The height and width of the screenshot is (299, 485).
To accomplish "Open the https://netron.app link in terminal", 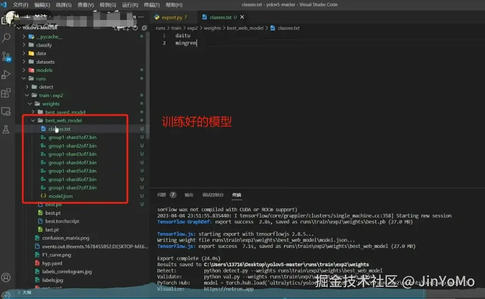I will [x=229, y=289].
